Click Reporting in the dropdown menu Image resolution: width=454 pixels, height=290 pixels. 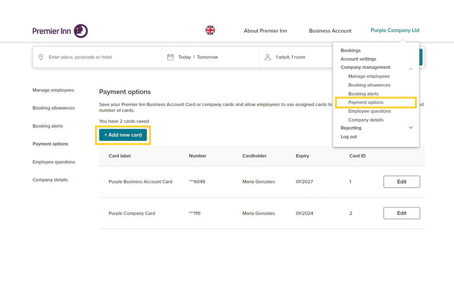[351, 128]
